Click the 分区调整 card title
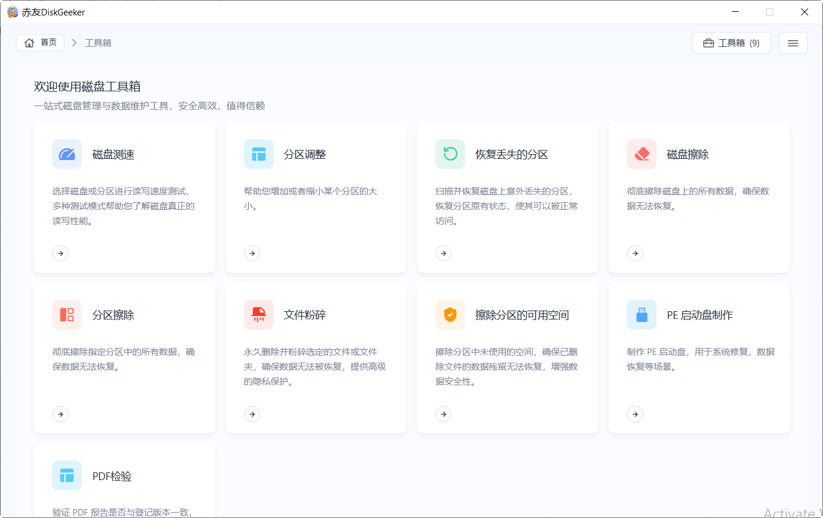The width and height of the screenshot is (823, 518). click(305, 155)
